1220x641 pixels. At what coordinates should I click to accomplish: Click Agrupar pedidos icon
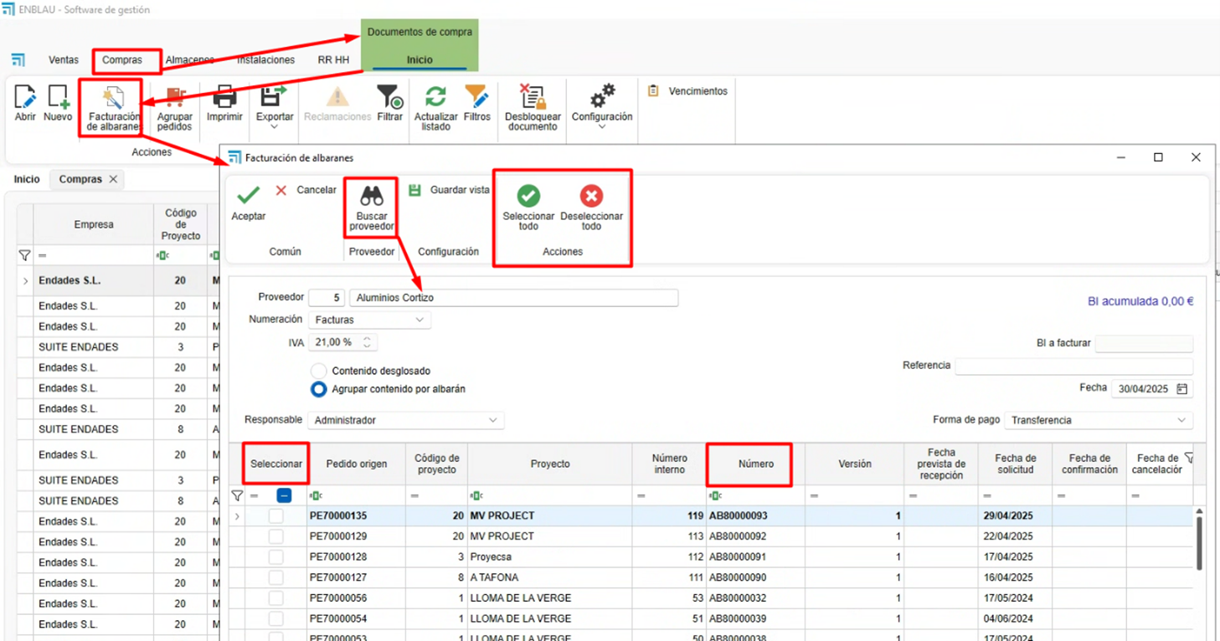point(175,97)
